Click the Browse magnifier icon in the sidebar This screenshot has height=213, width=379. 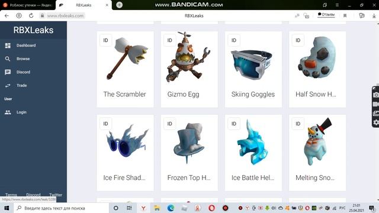pos(8,59)
